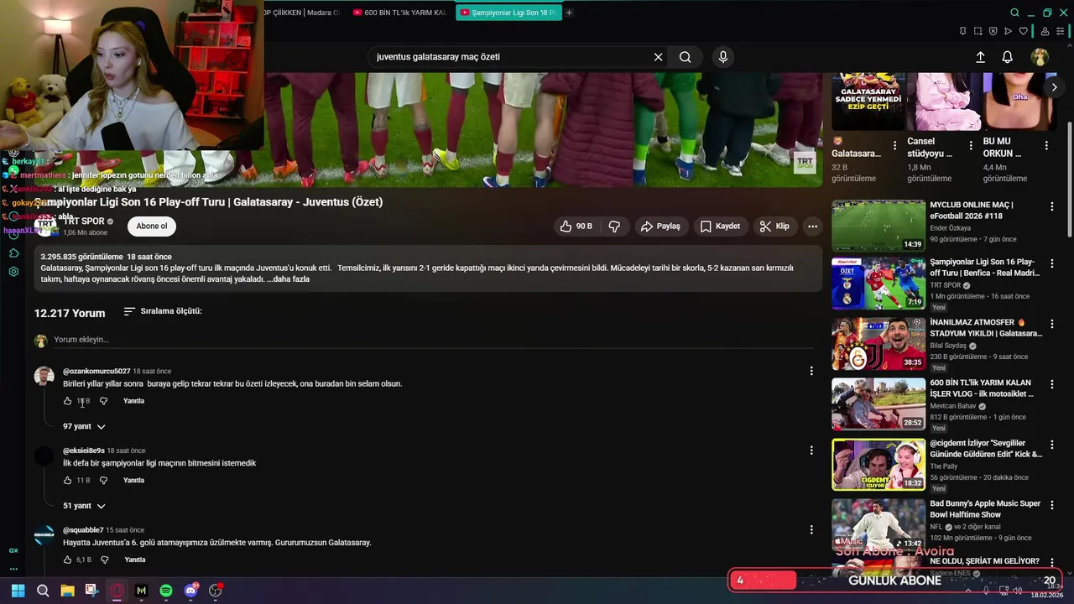Open more actions menu under the video
Screen dimensions: 1074x604
pyautogui.click(x=812, y=226)
